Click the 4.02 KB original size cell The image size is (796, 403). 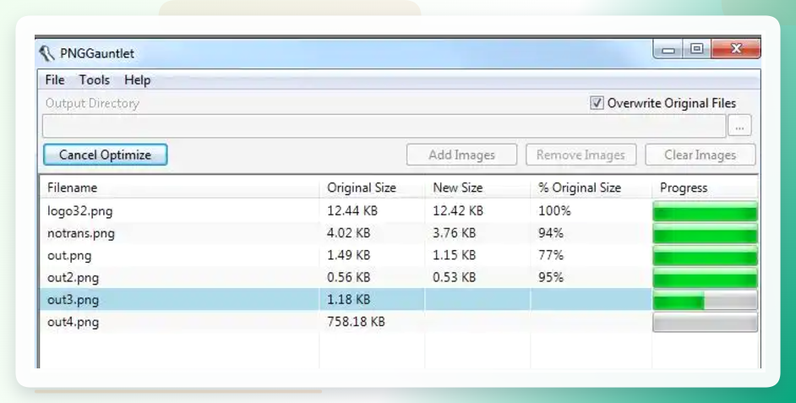click(x=349, y=233)
